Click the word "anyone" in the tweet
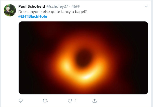 (x=34, y=11)
